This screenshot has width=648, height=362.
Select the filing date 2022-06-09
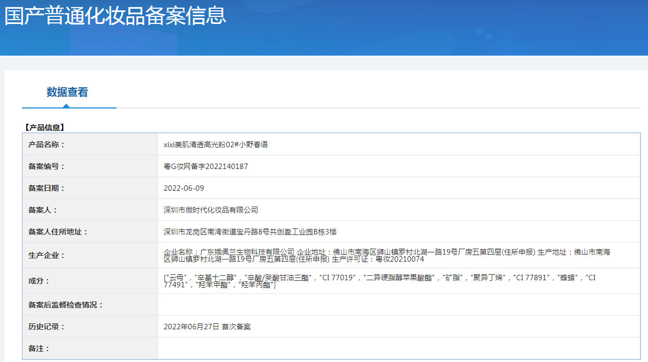[184, 188]
